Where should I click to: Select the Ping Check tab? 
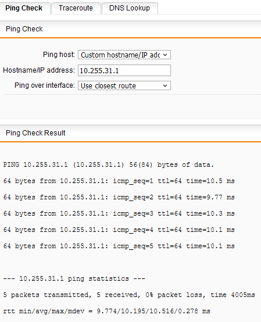click(24, 8)
